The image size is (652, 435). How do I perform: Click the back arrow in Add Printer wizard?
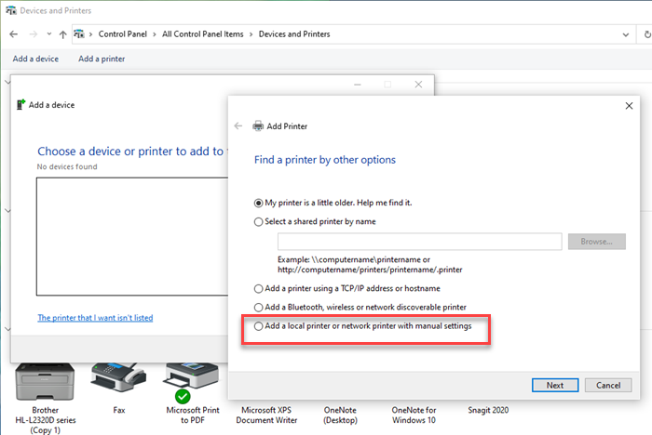point(238,125)
